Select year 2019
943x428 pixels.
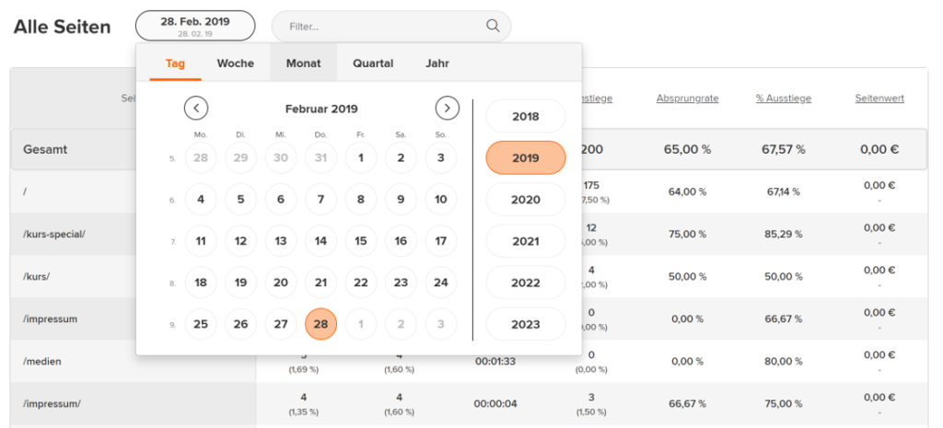click(526, 158)
